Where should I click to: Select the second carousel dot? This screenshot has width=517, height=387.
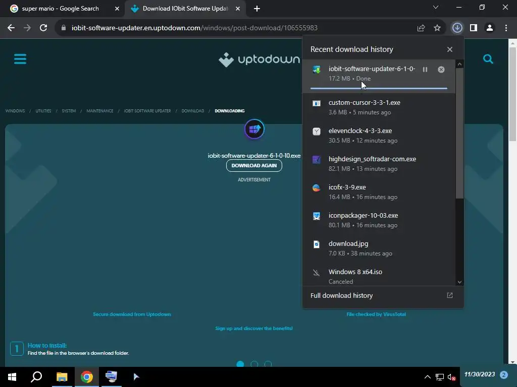click(254, 364)
